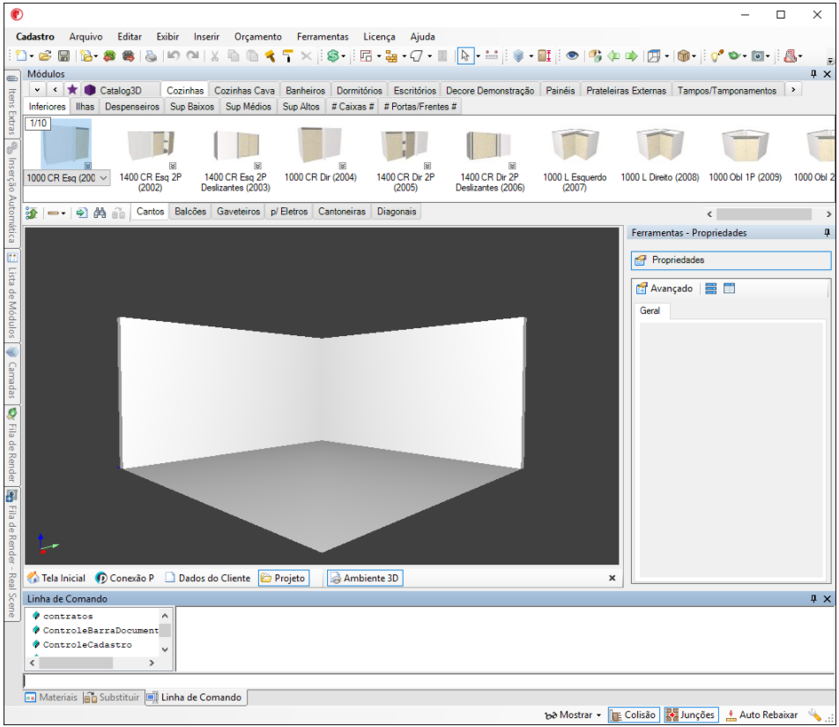Viewport: 839px width, 727px height.
Task: Undo the last action
Action: 174,56
